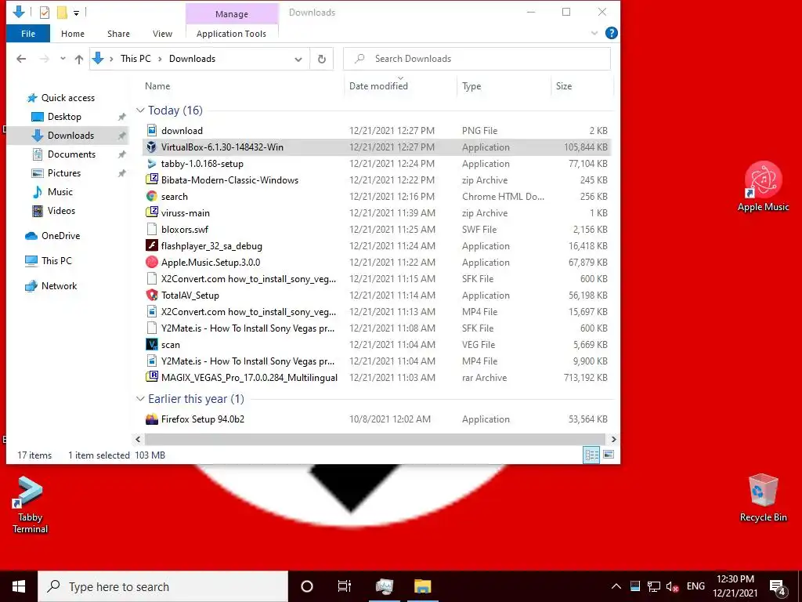Open the notification center icon

point(778,588)
